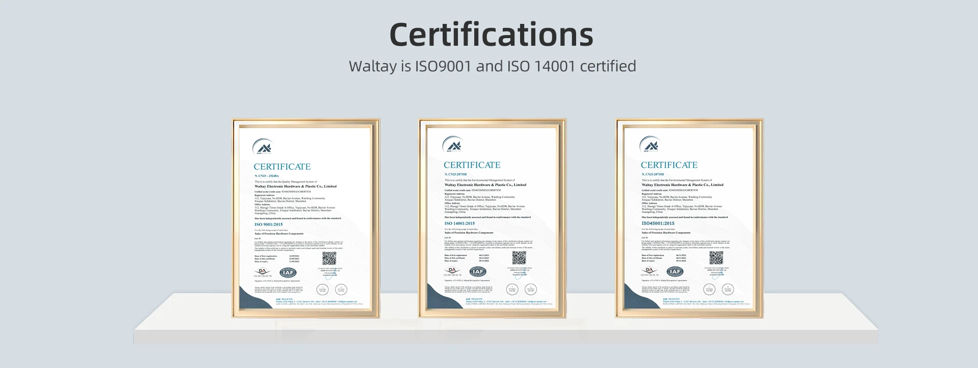Click the "ISO 14001:2015" standard text
Image resolution: width=978 pixels, height=368 pixels.
coord(459,223)
